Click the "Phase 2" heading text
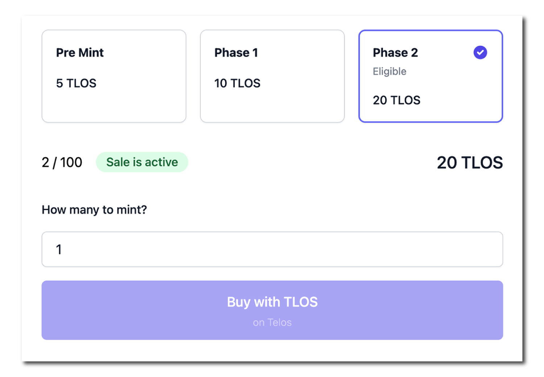Screen dimensions: 544x377 coord(395,53)
